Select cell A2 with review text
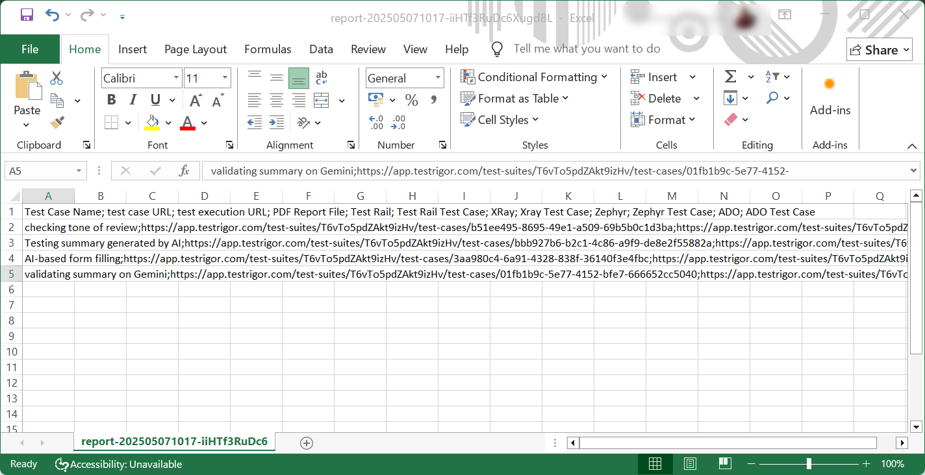 [48, 227]
